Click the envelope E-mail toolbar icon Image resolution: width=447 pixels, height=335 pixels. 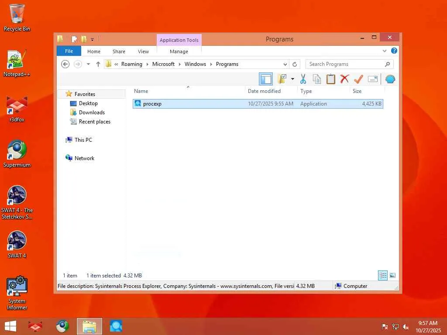(373, 79)
